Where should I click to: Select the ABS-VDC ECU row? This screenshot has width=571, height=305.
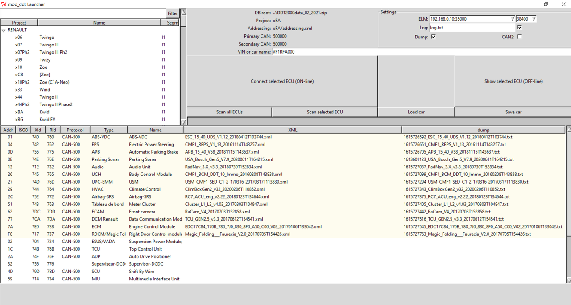click(283, 137)
